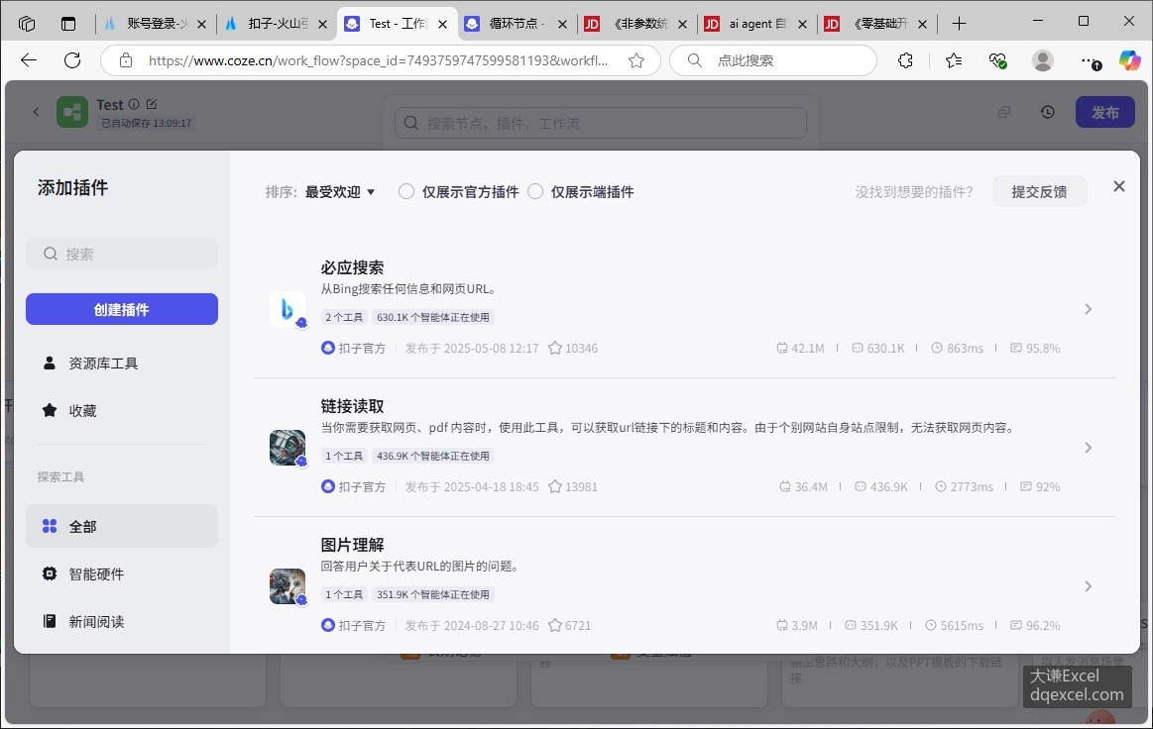Open 资源库工具 in the sidebar

tap(122, 364)
